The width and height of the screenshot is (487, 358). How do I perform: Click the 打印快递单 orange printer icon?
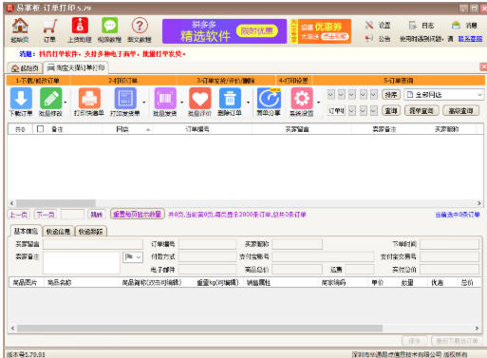point(89,102)
